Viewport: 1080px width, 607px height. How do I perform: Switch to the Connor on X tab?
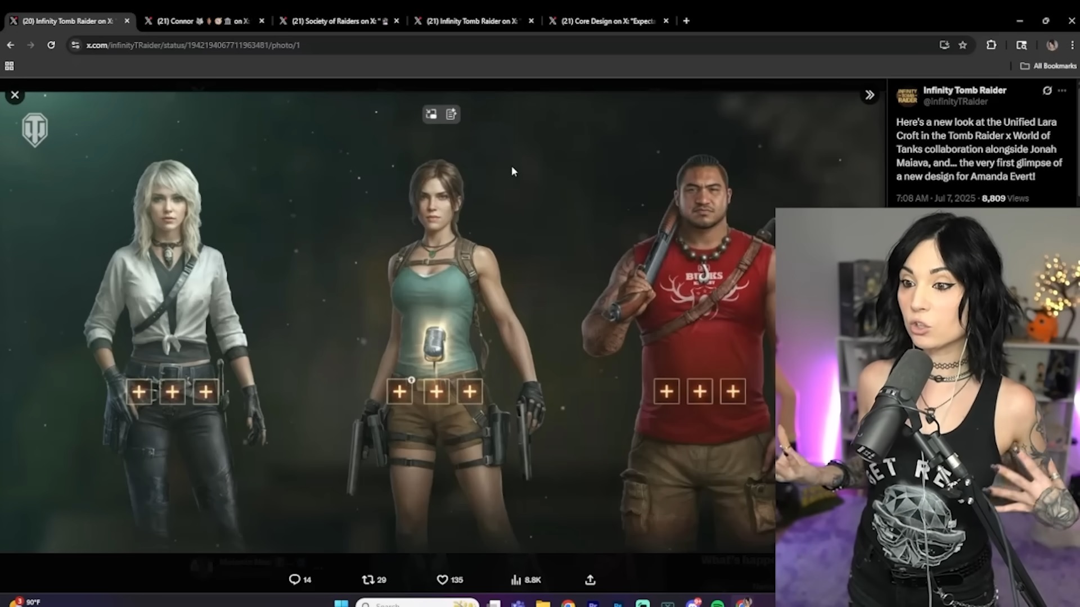(202, 21)
